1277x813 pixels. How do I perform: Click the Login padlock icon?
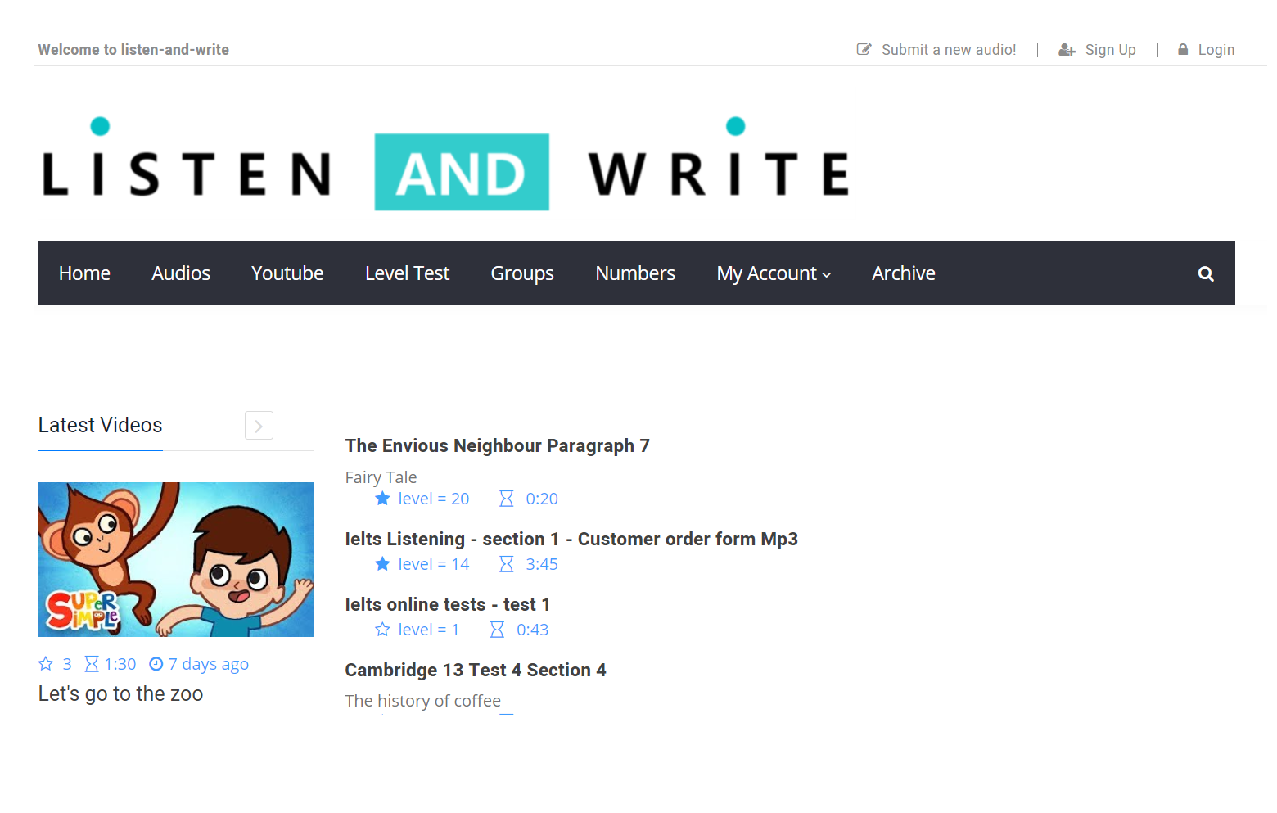(x=1183, y=50)
